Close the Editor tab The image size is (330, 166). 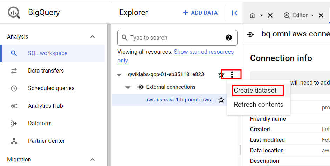pyautogui.click(x=321, y=15)
